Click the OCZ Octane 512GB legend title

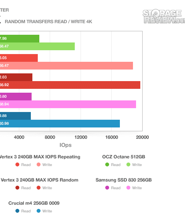(x=124, y=157)
